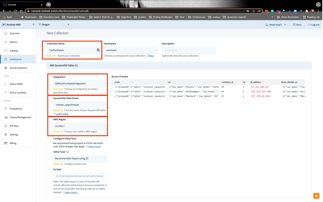Click the Integrations plug icon
Screen dimensions: 323x202
6,109
